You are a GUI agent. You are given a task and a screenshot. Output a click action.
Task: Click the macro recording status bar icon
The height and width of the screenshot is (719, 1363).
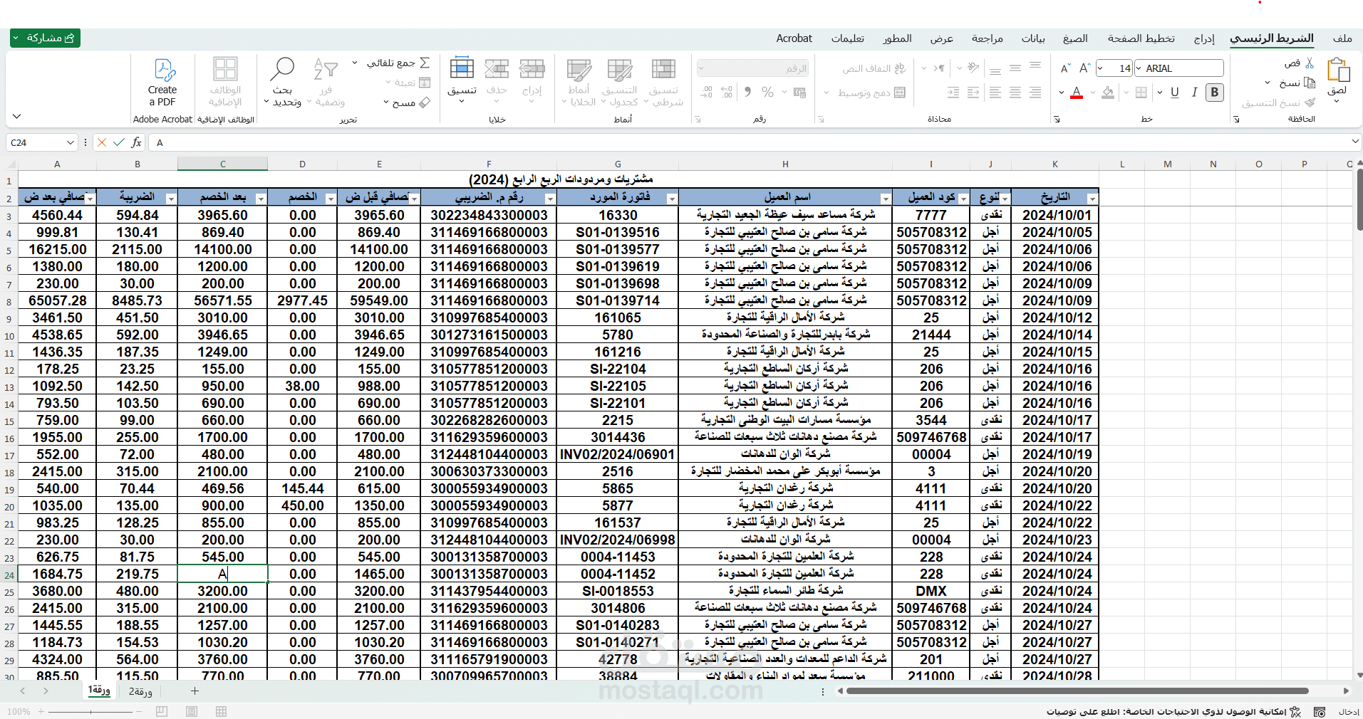tap(1320, 711)
